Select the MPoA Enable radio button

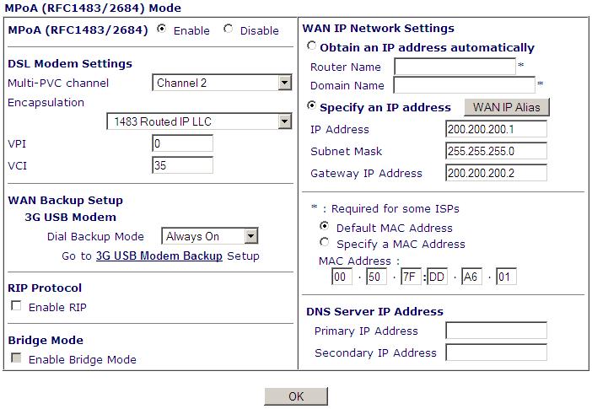161,30
